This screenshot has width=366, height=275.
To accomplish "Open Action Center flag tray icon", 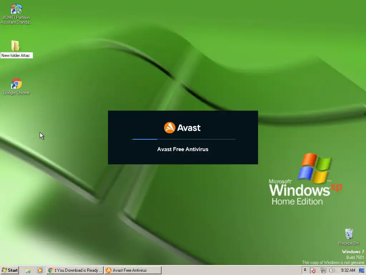I will [313, 271].
